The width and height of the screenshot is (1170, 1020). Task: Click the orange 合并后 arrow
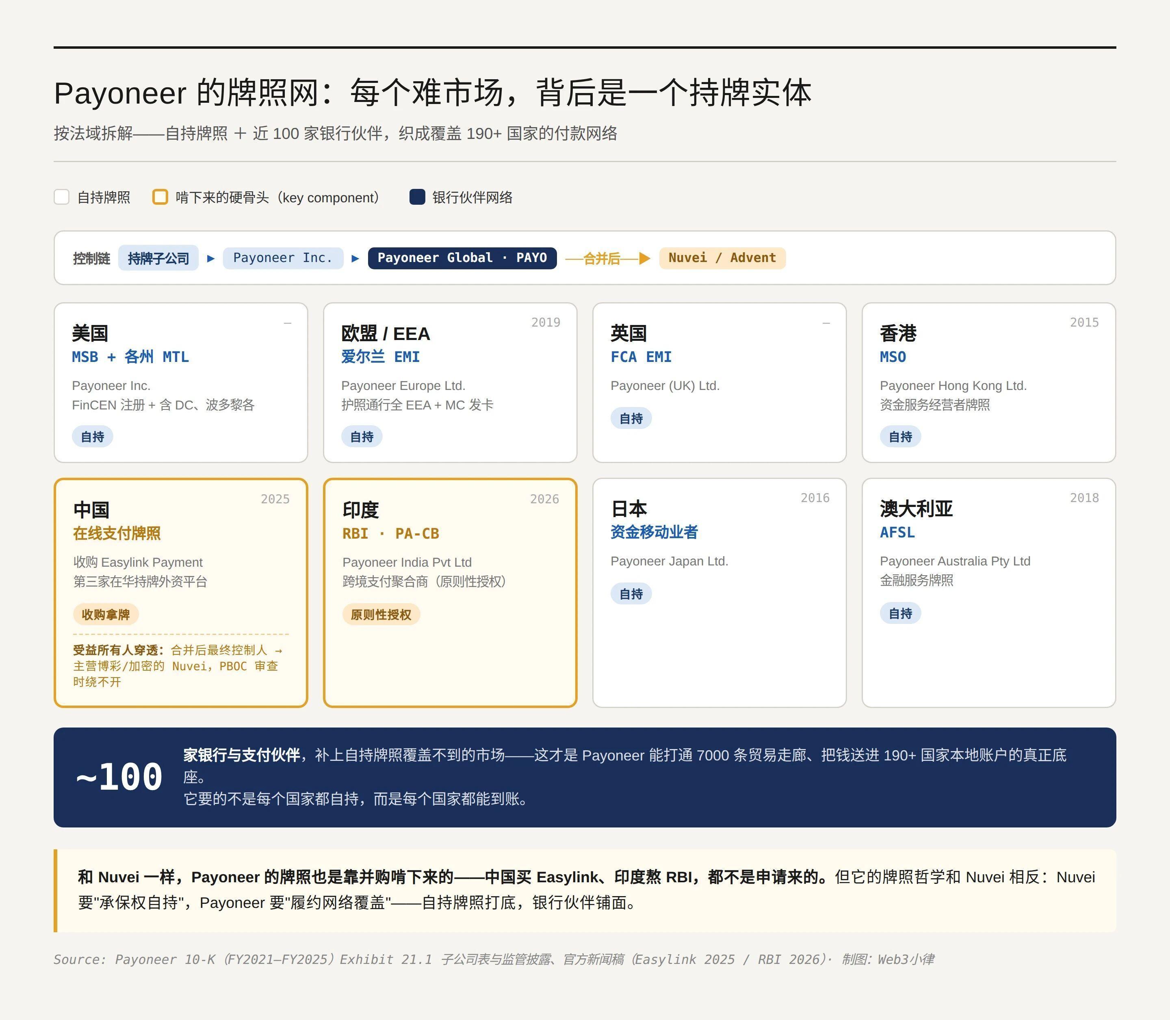[607, 258]
